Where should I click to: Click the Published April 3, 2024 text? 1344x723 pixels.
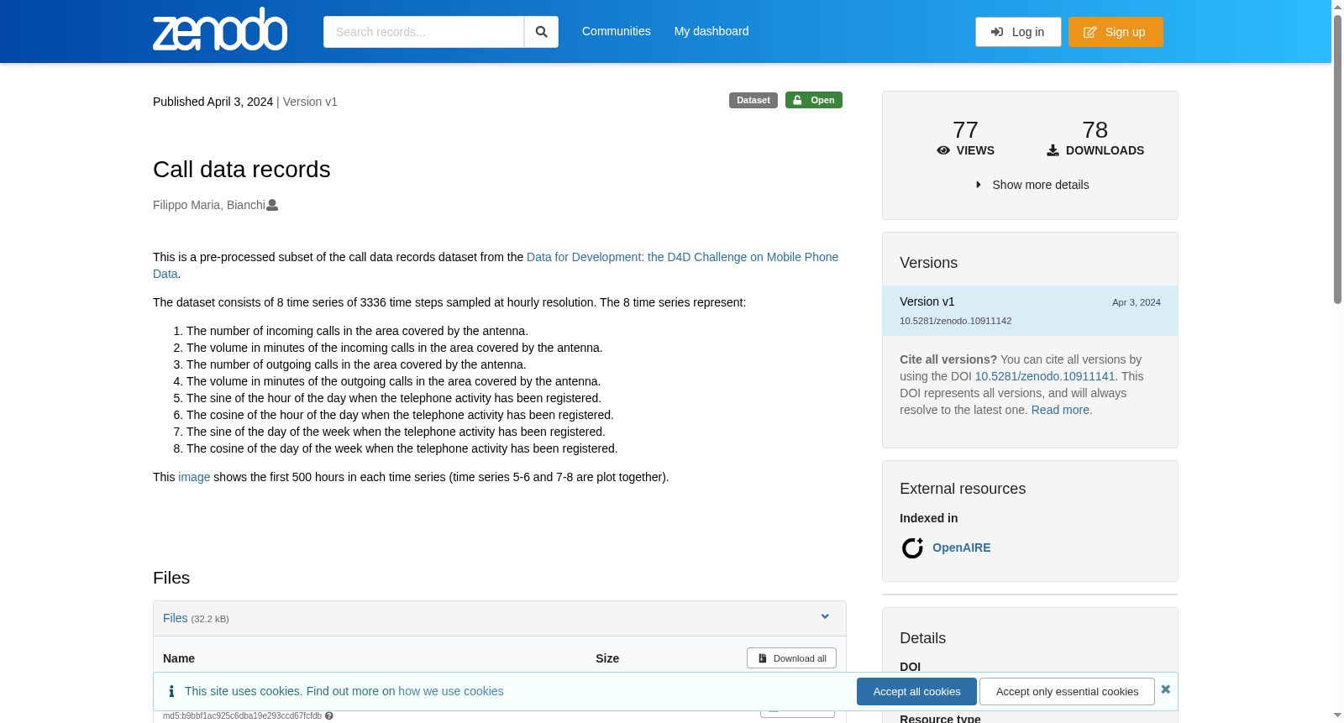[x=213, y=102]
